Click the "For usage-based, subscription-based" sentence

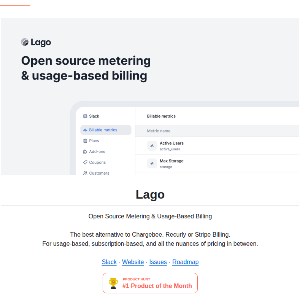[150, 244]
